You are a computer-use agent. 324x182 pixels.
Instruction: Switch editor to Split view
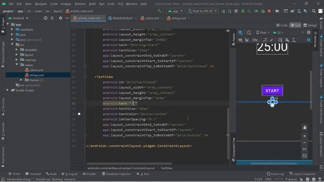295,25
